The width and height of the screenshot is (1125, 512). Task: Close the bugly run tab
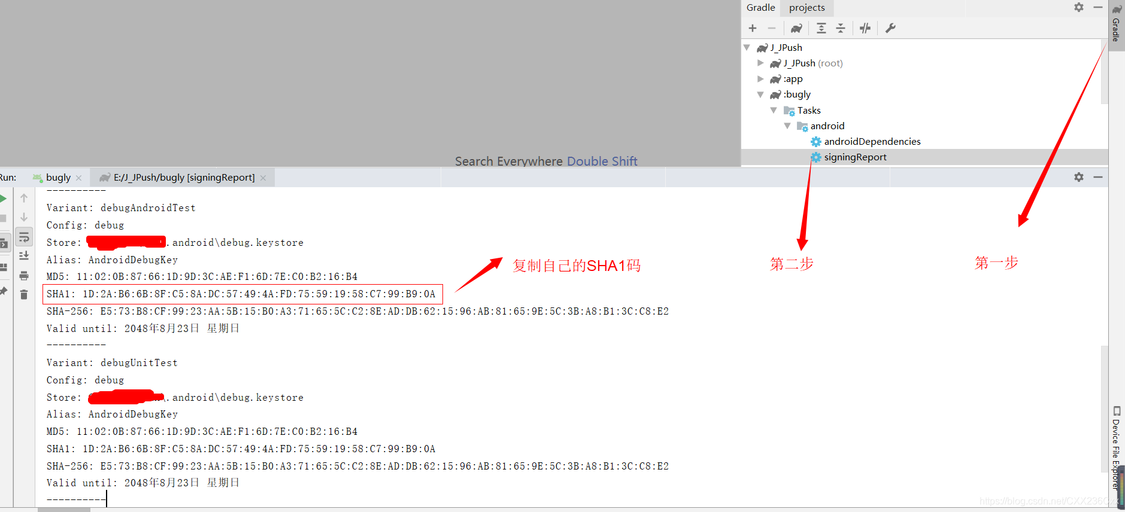coord(78,178)
